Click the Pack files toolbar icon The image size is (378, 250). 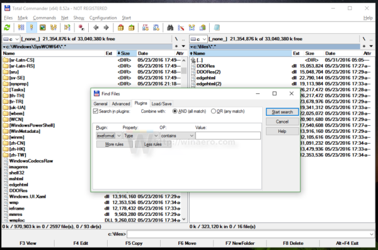(121, 28)
